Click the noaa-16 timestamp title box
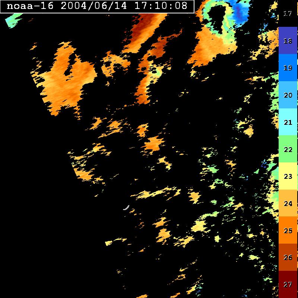The height and width of the screenshot is (298, 298). point(97,6)
